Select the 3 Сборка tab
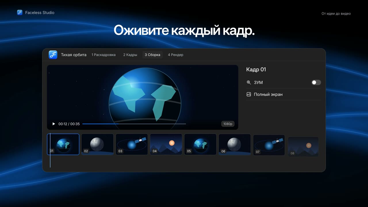 click(152, 55)
